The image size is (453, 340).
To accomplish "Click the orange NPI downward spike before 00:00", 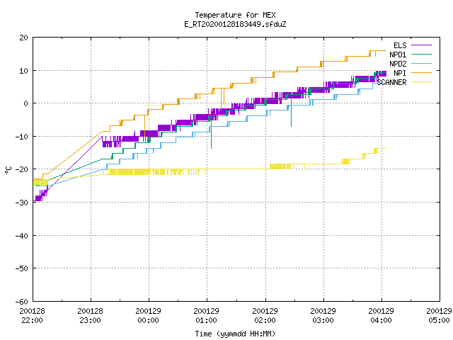I will [x=144, y=127].
